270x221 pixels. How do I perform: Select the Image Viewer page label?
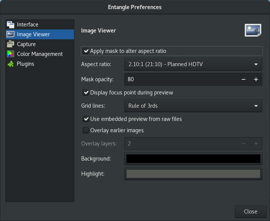pyautogui.click(x=33, y=34)
